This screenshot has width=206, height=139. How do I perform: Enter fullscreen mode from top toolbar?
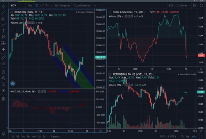pyautogui.click(x=201, y=5)
